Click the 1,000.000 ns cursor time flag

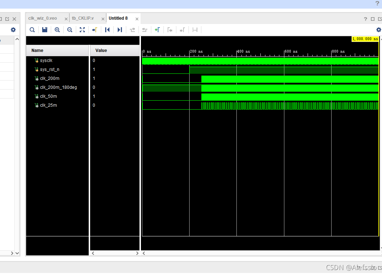(365, 39)
